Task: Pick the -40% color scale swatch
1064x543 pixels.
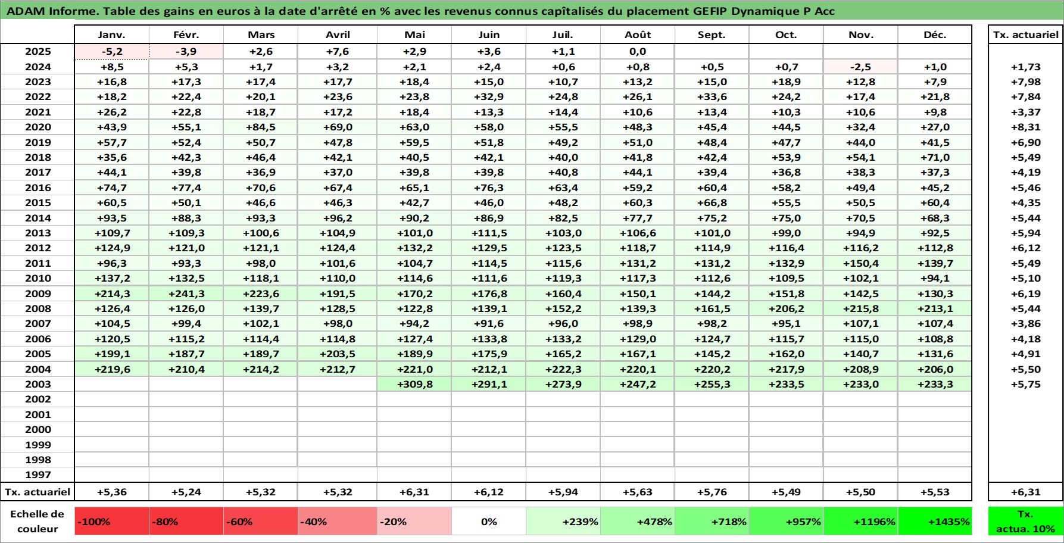Action: coord(338,521)
